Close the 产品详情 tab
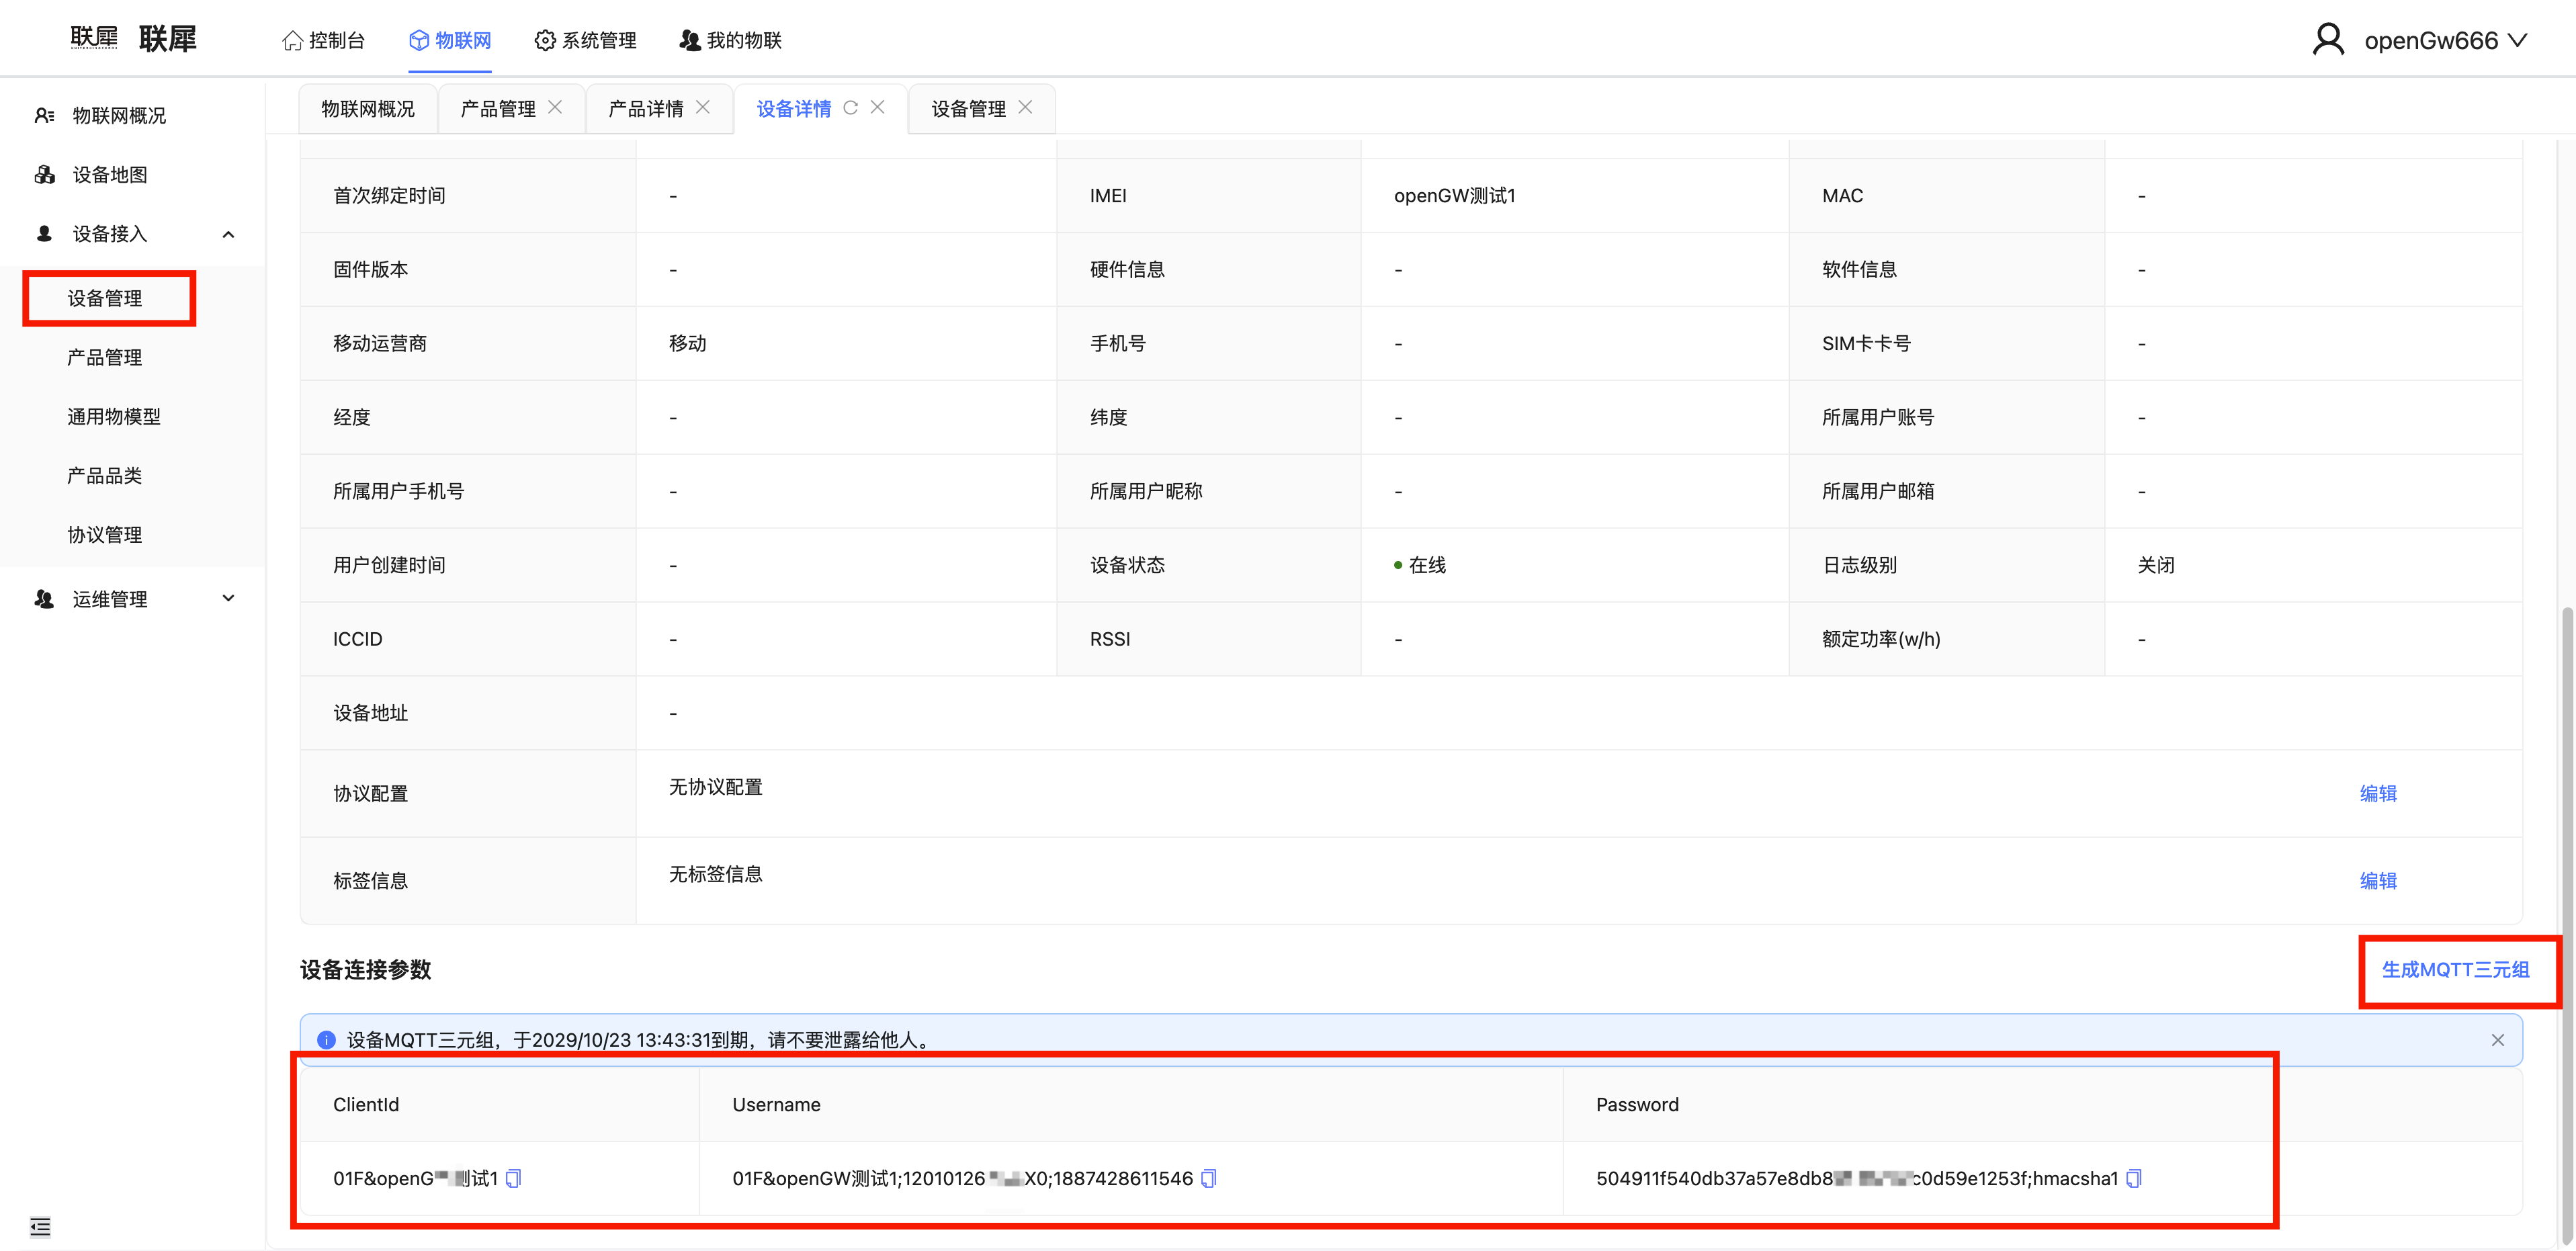Image resolution: width=2576 pixels, height=1251 pixels. [x=703, y=108]
